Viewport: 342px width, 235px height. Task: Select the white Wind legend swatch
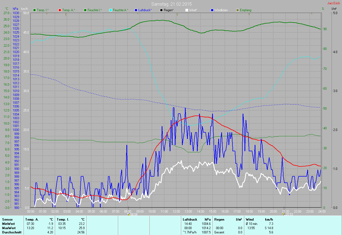tap(187, 10)
